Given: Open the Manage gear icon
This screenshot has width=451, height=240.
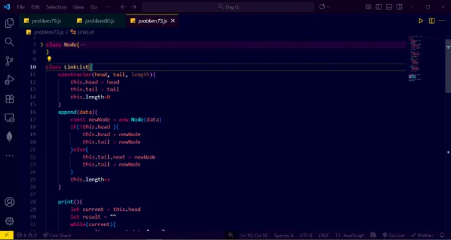Looking at the screenshot, I should tap(9, 221).
